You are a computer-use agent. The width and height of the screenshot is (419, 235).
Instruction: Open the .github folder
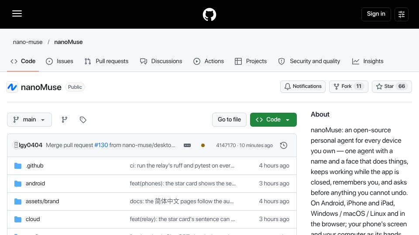pos(34,166)
